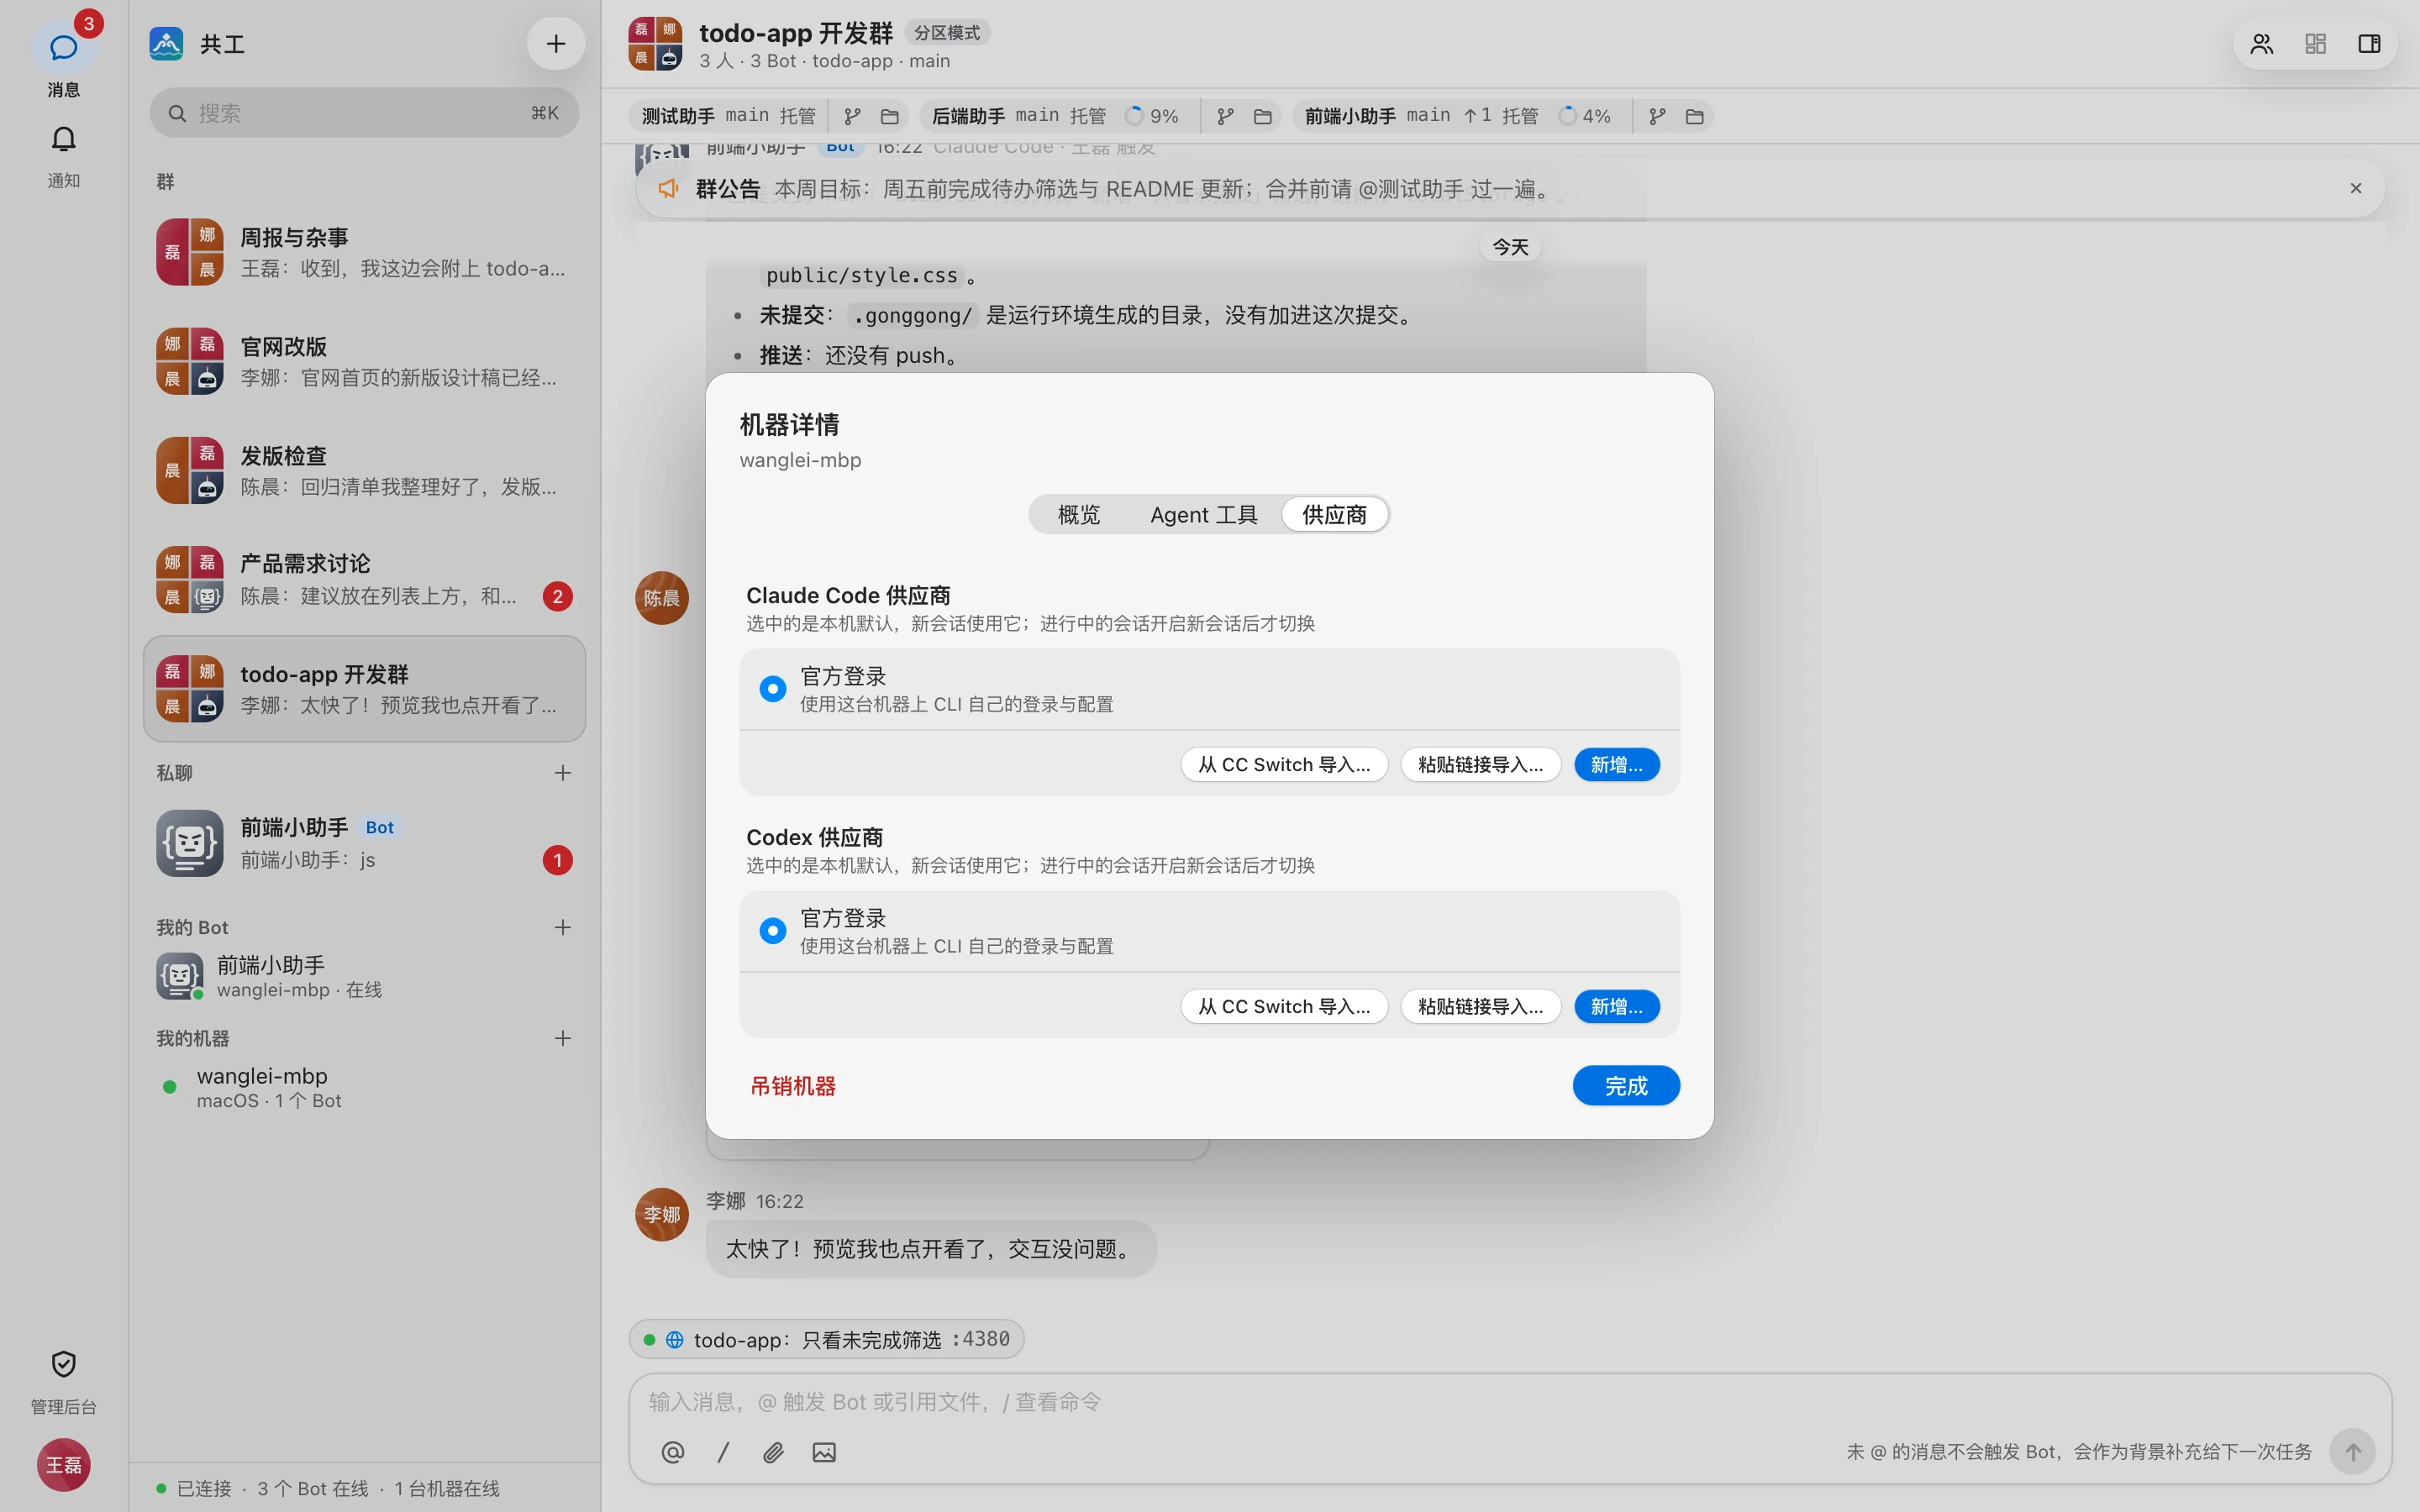
Task: Click the branch icon beside 前端小助手 chip
Action: point(1657,116)
